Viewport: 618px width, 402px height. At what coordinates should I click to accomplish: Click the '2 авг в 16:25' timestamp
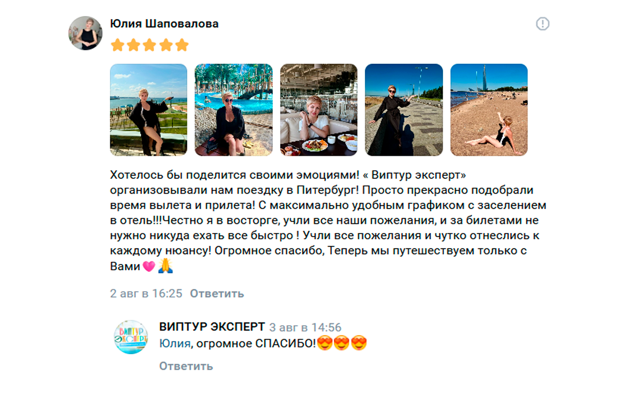point(146,294)
